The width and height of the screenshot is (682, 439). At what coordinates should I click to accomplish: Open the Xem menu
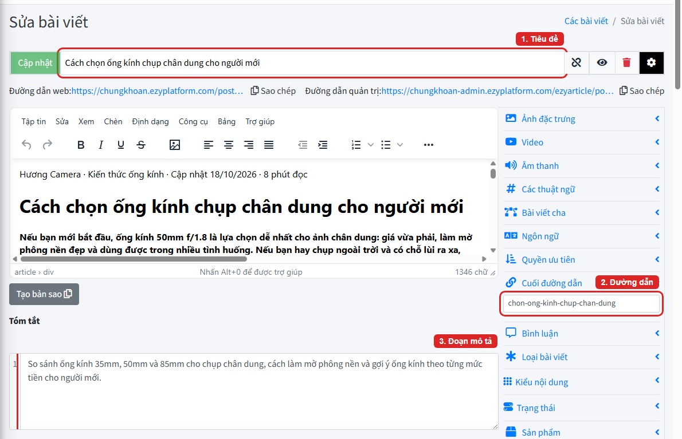click(x=86, y=121)
